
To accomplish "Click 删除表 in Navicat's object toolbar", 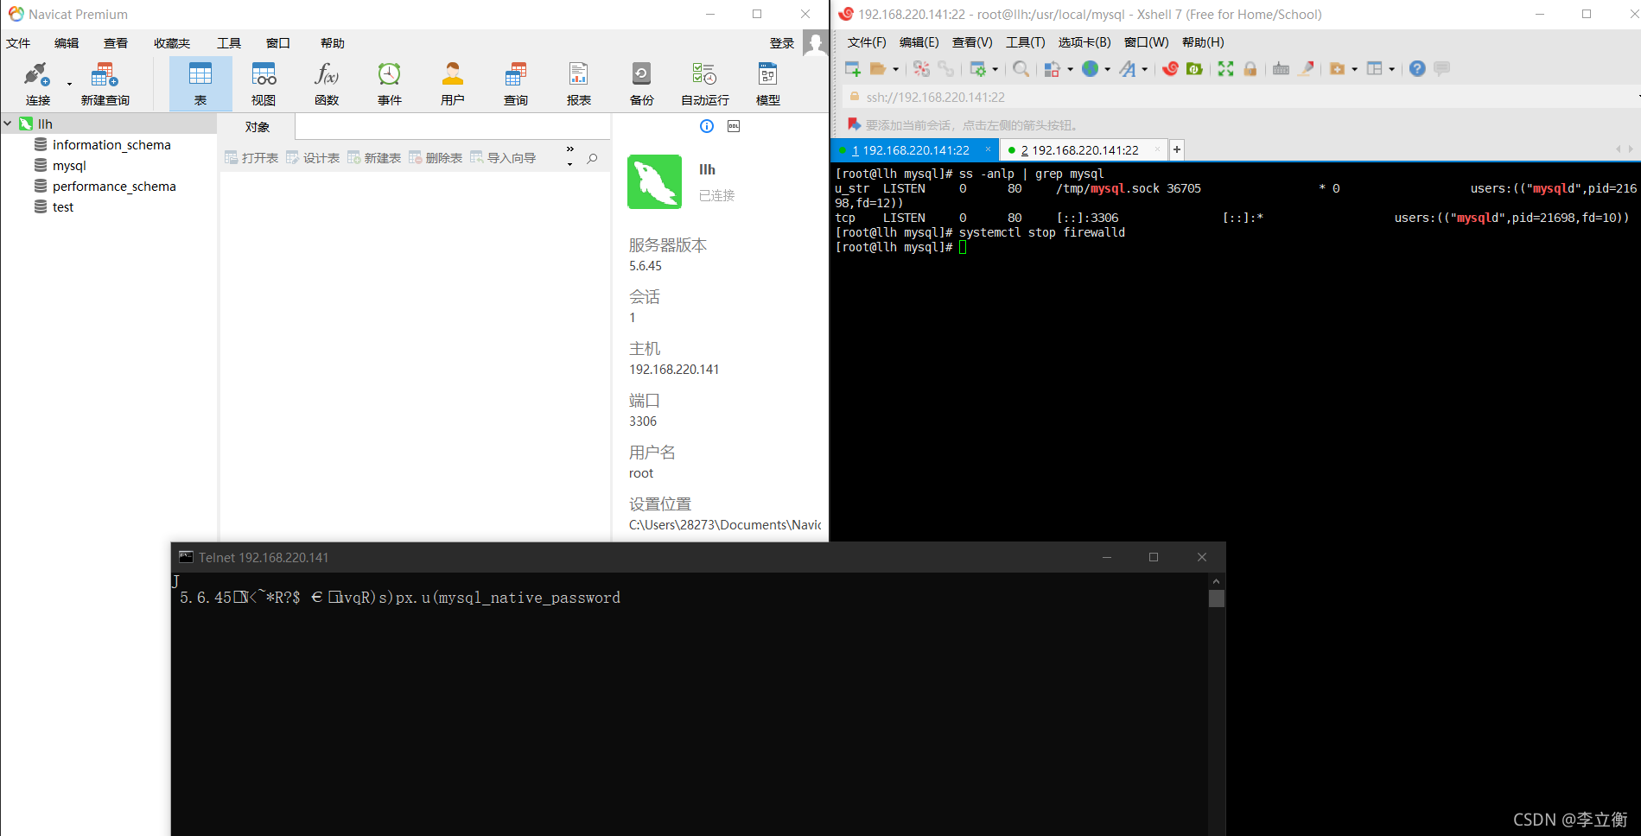I will (436, 158).
